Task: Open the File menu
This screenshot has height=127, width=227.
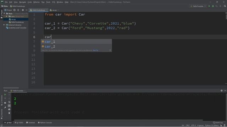Action: 6,2
